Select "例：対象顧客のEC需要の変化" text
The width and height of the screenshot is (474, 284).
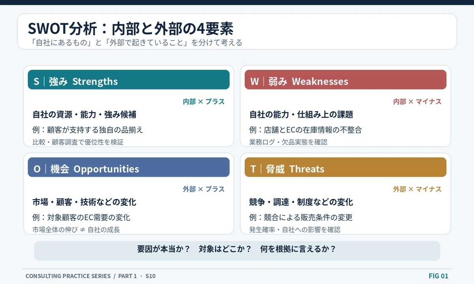pos(81,217)
